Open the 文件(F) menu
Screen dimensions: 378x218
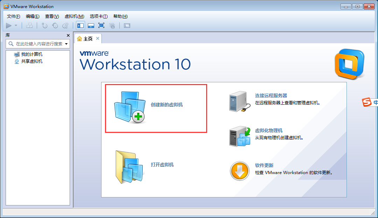14,16
